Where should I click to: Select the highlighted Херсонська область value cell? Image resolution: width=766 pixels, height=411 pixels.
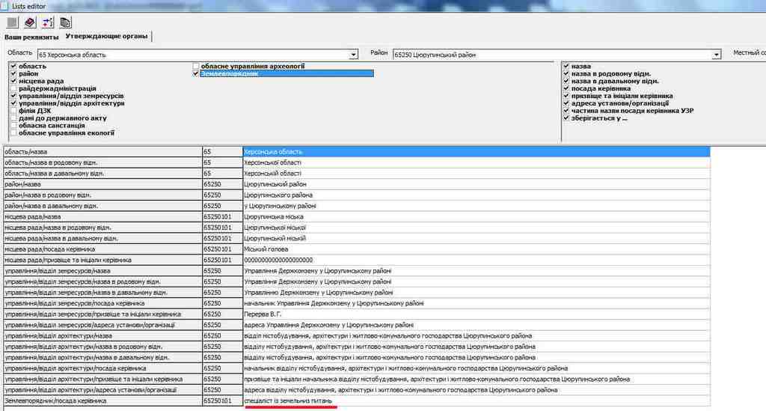477,152
